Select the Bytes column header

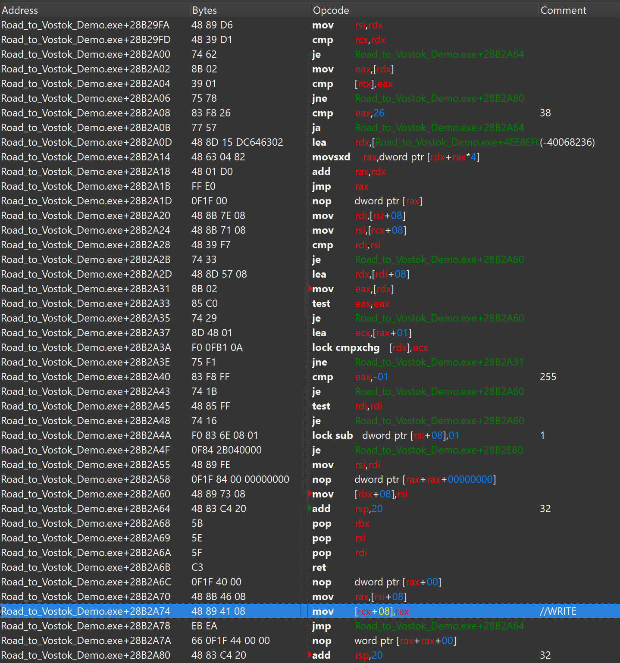(x=204, y=9)
